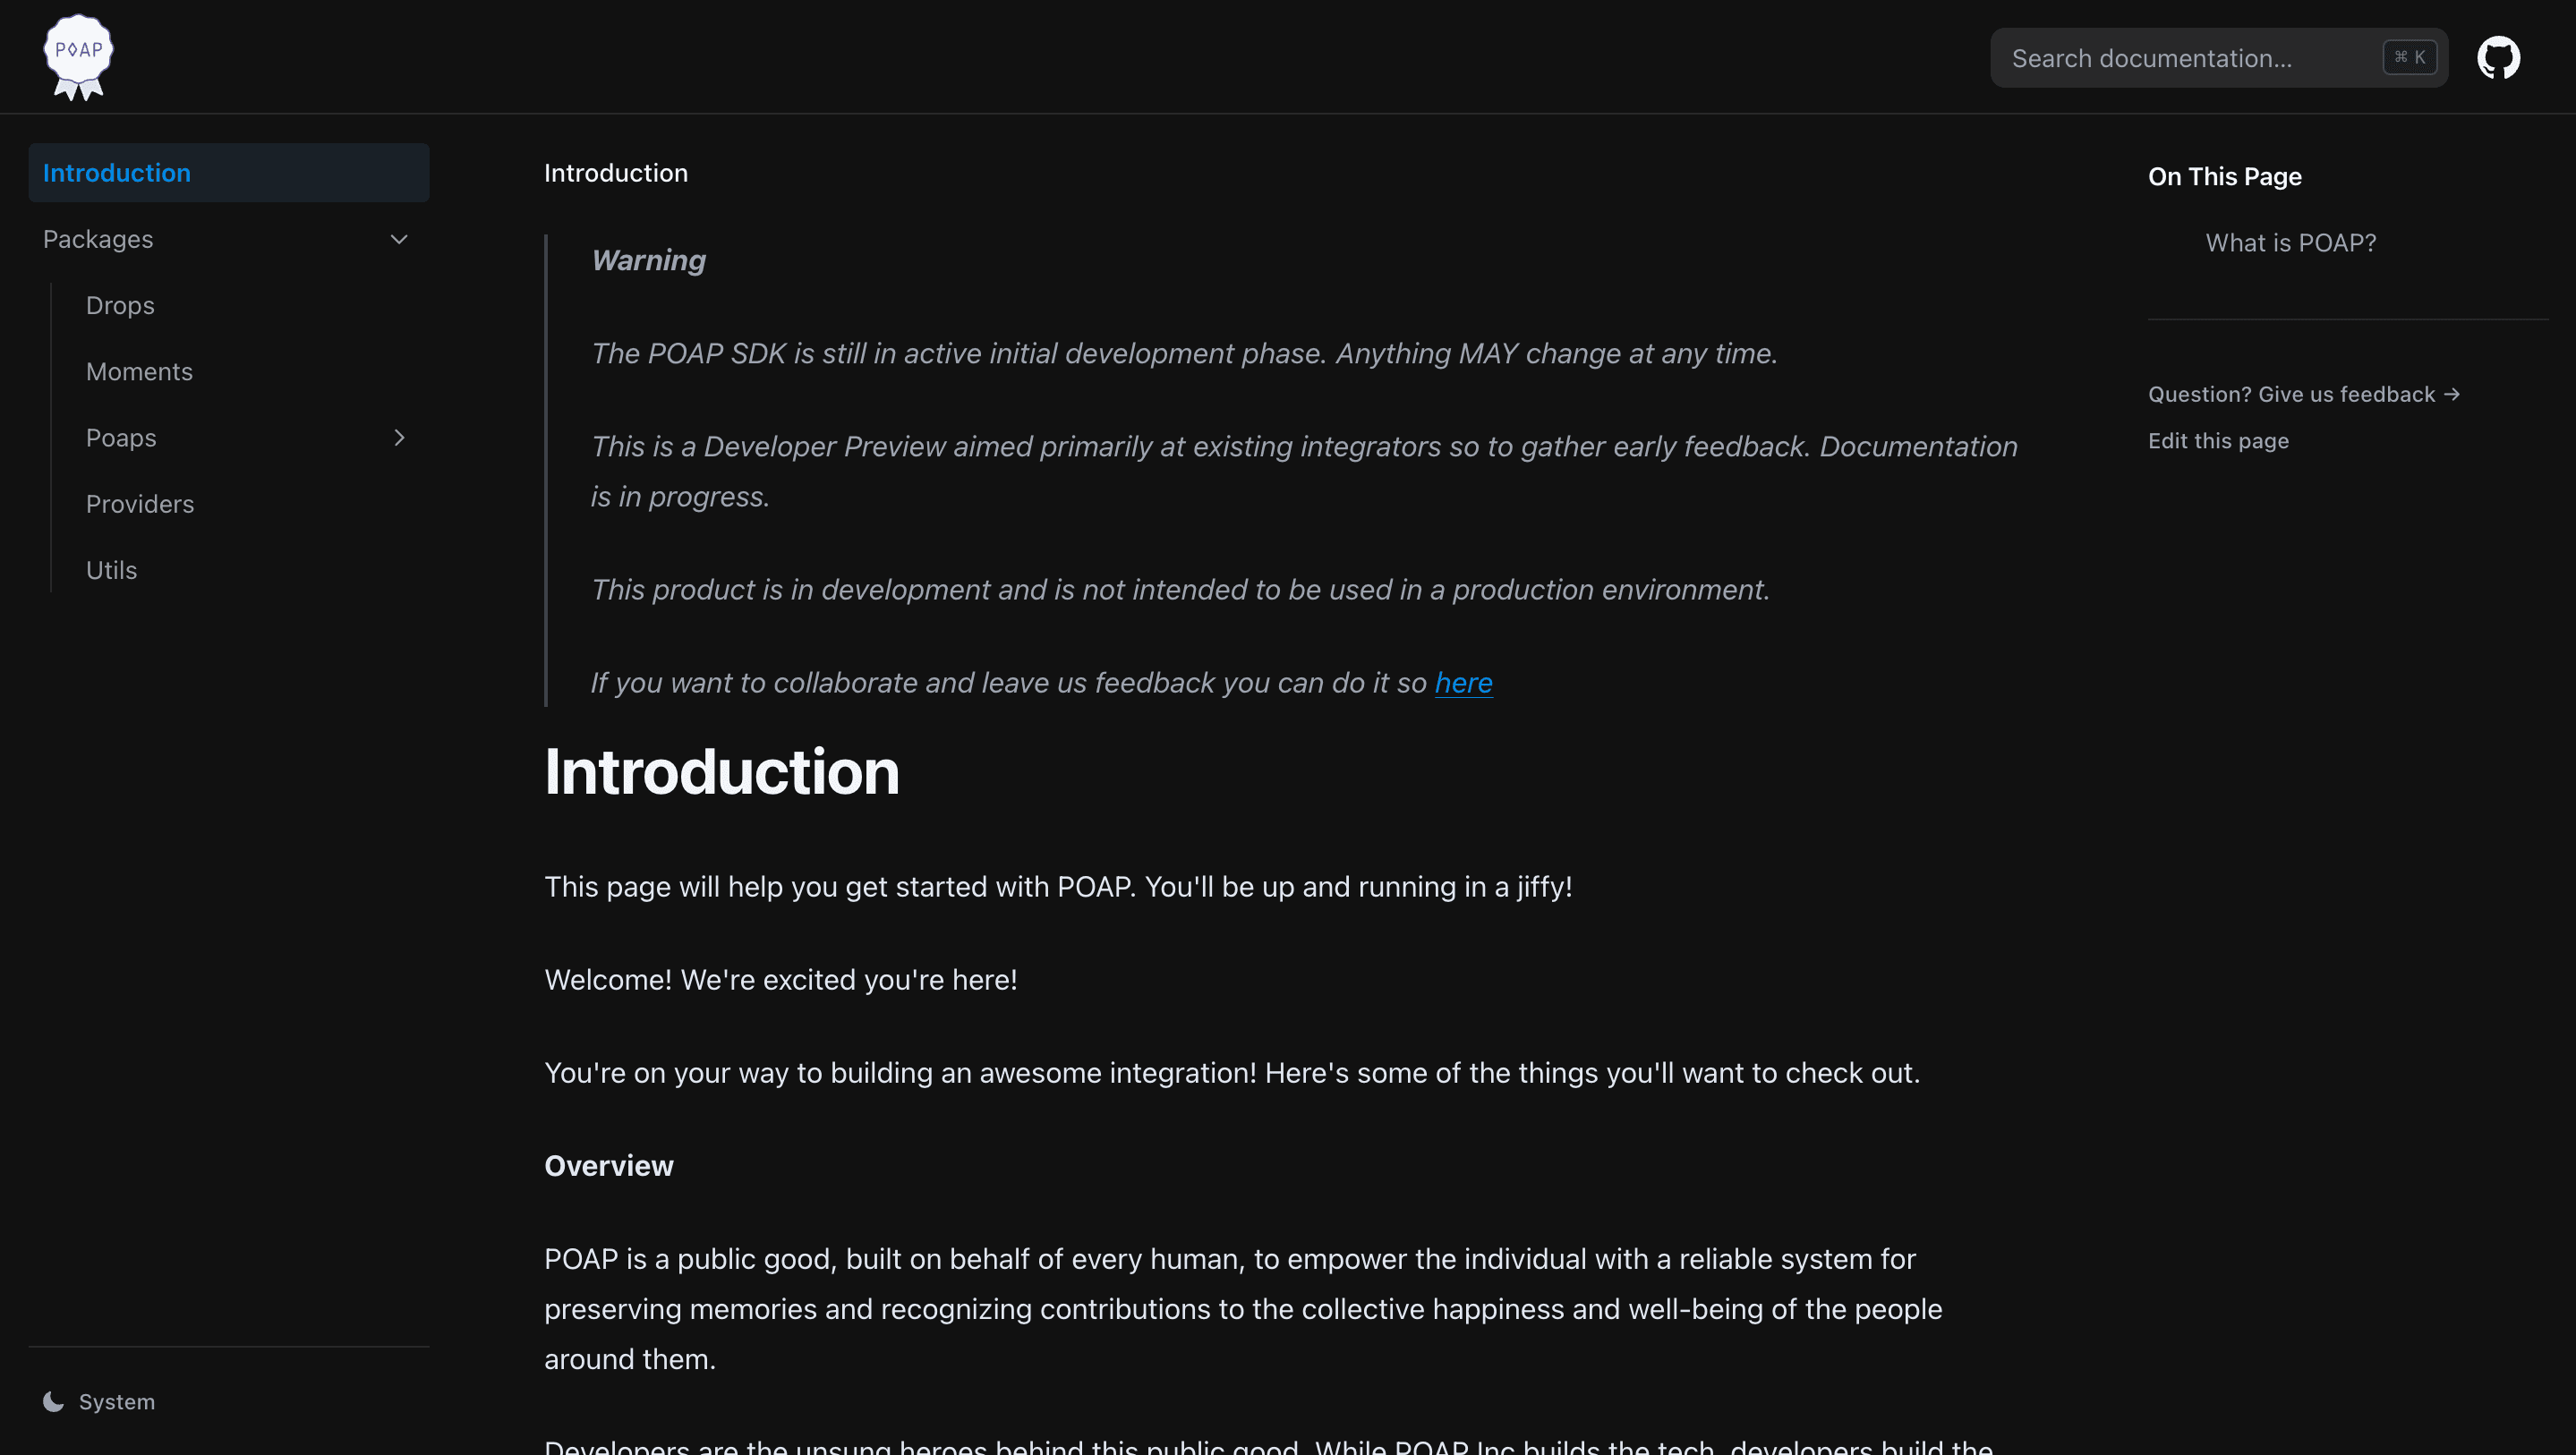Open the Utils package page

(110, 569)
